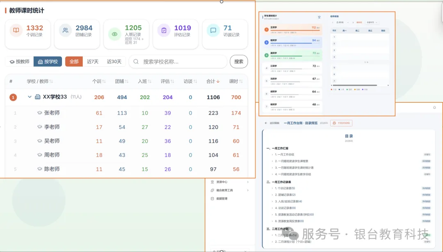Click the horizontal scrollbar in the timetable panel
The width and height of the screenshot is (443, 252).
pos(355,85)
